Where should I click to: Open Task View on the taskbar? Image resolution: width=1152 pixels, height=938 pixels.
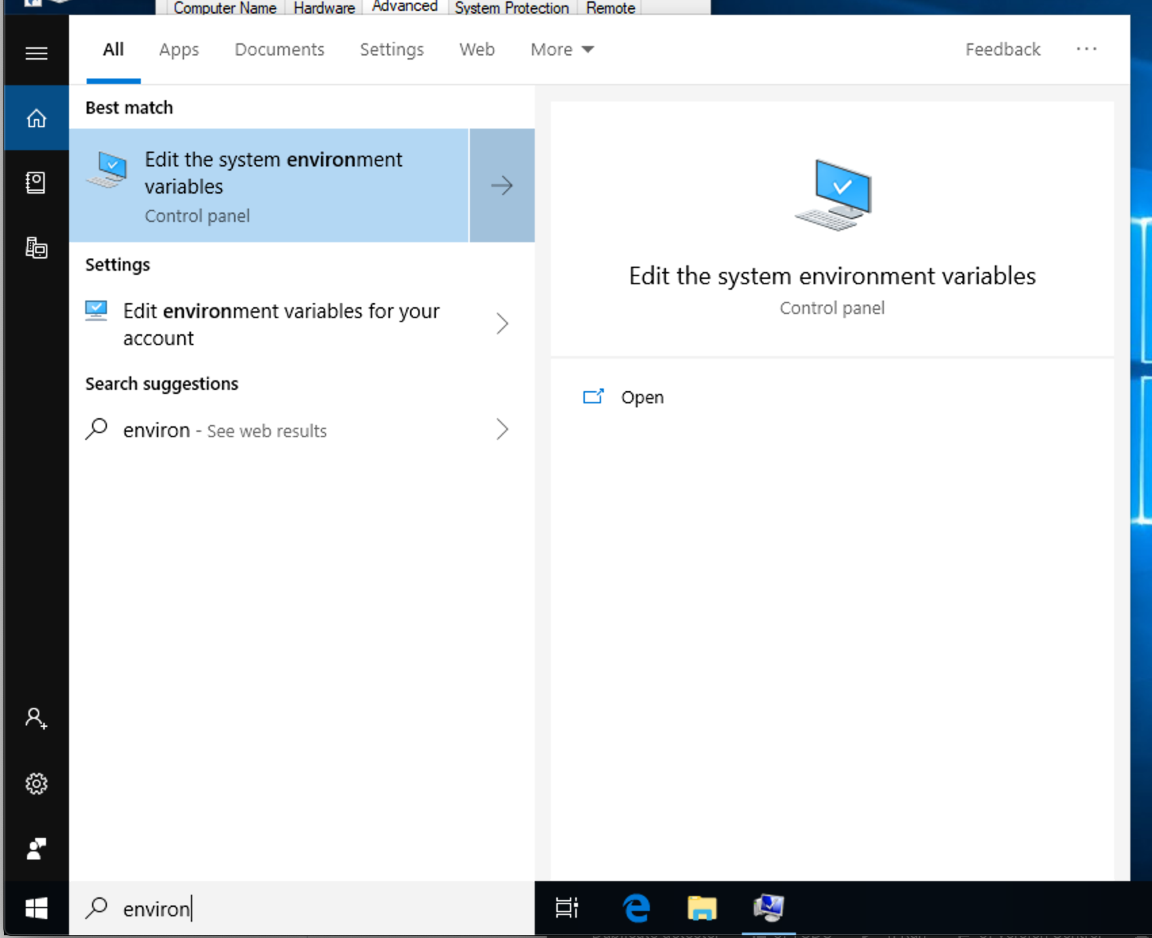point(567,908)
